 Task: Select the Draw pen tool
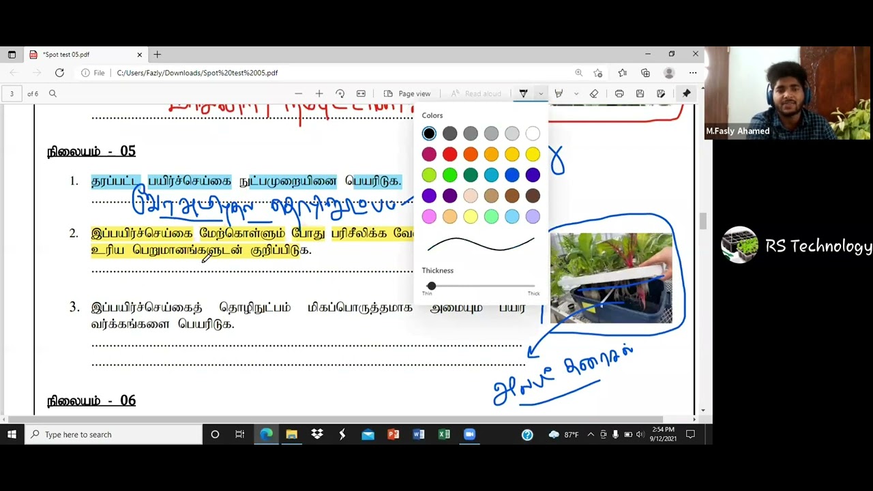point(523,93)
